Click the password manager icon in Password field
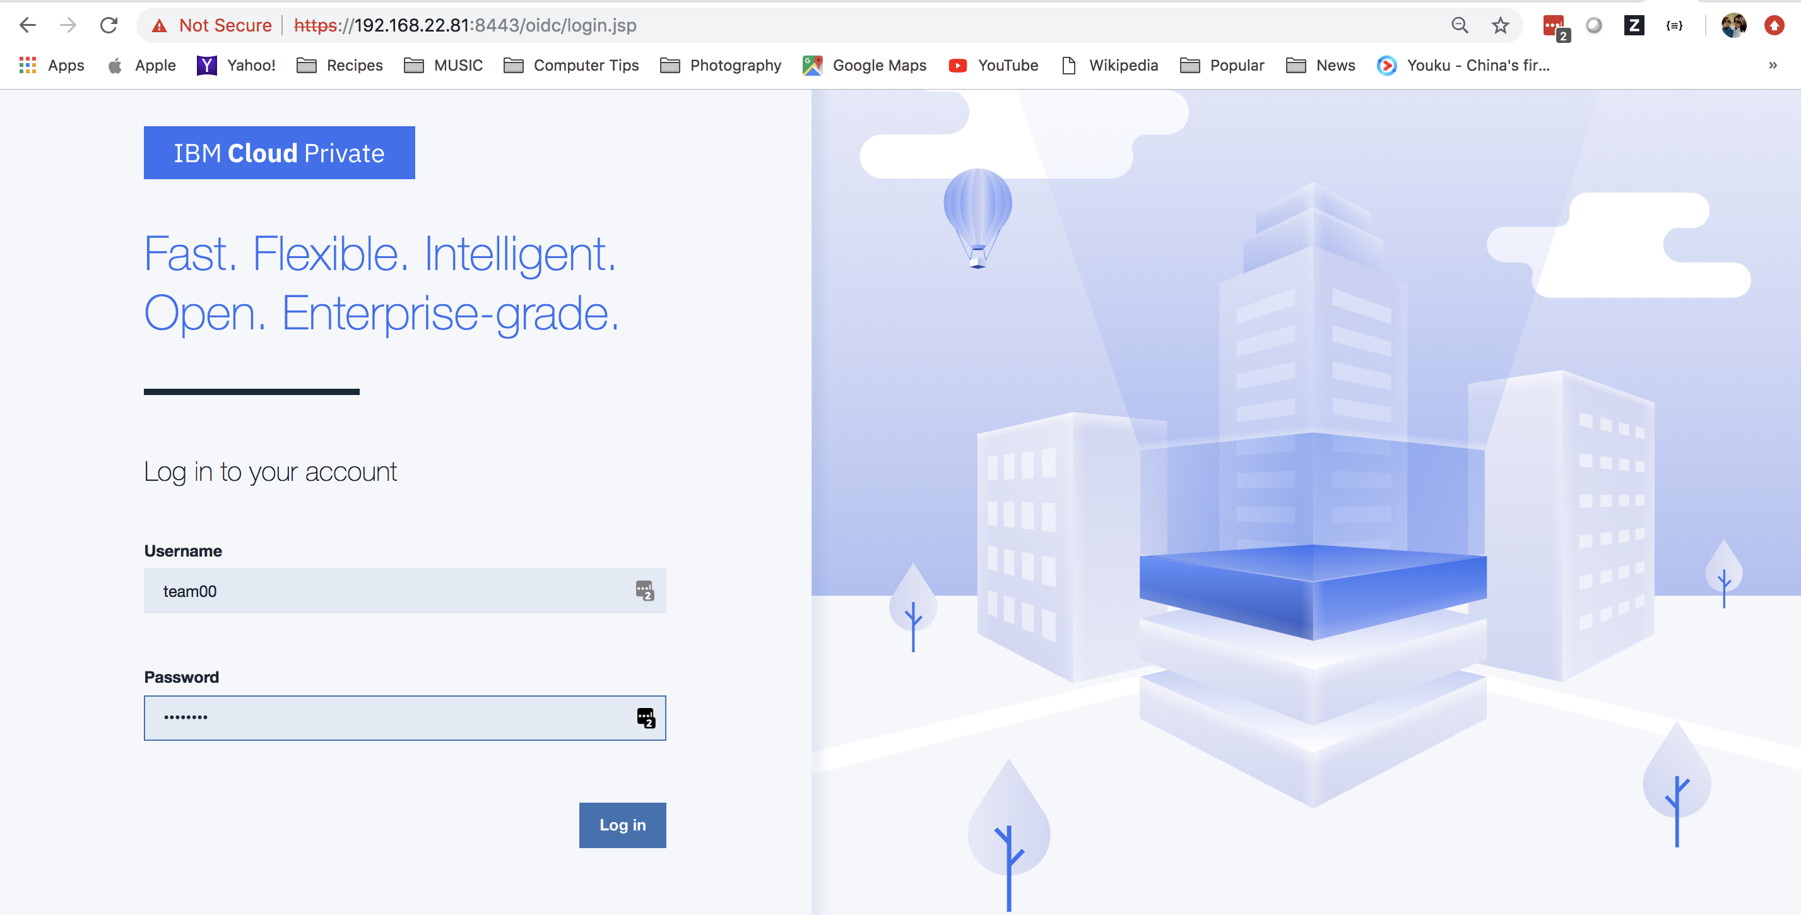Viewport: 1801px width, 915px height. pyautogui.click(x=646, y=718)
